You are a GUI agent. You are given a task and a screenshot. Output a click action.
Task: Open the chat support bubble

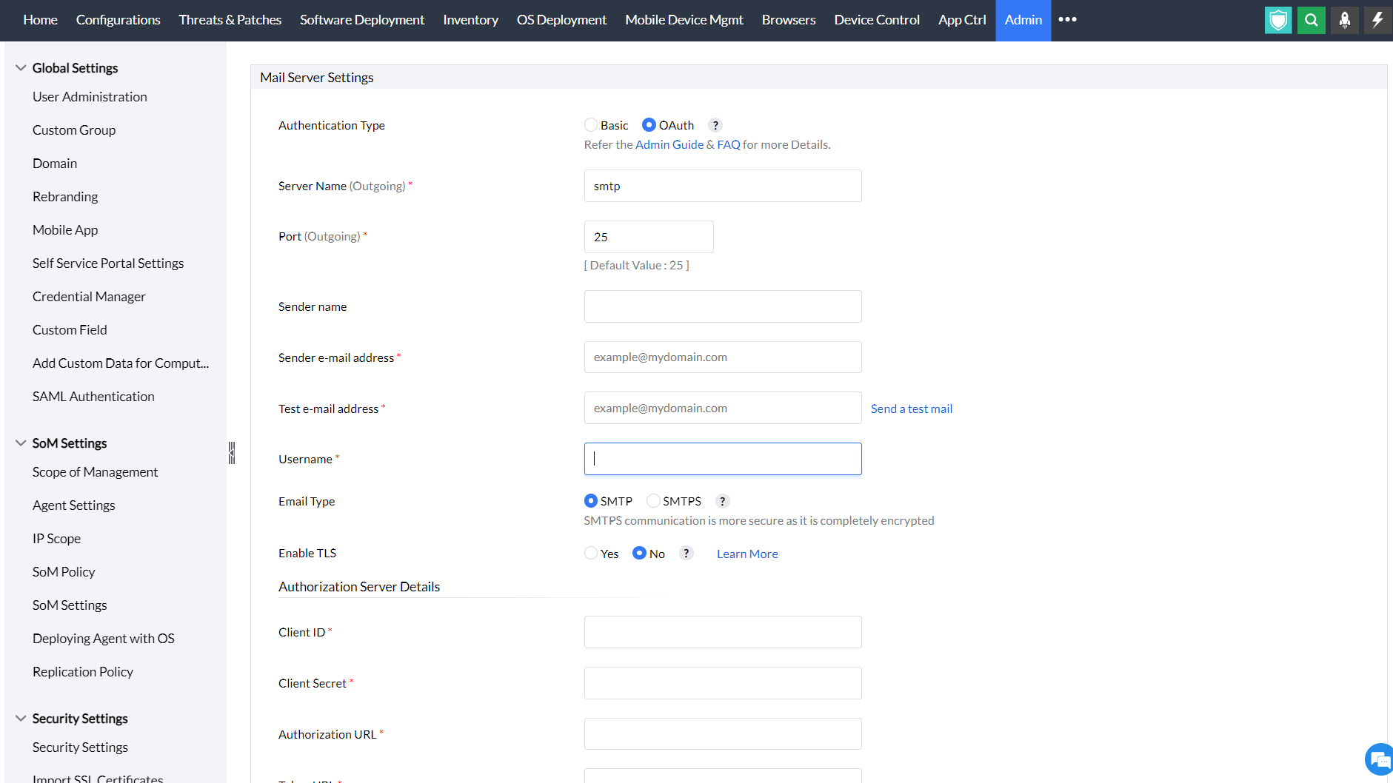[1378, 759]
